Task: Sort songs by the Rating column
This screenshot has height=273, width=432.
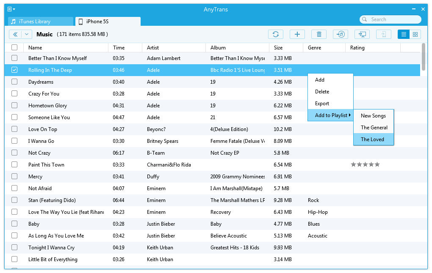Action: click(373, 48)
